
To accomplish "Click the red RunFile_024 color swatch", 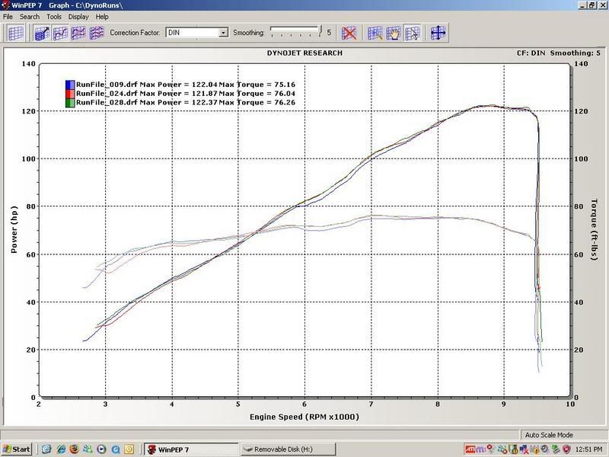I will (x=70, y=94).
